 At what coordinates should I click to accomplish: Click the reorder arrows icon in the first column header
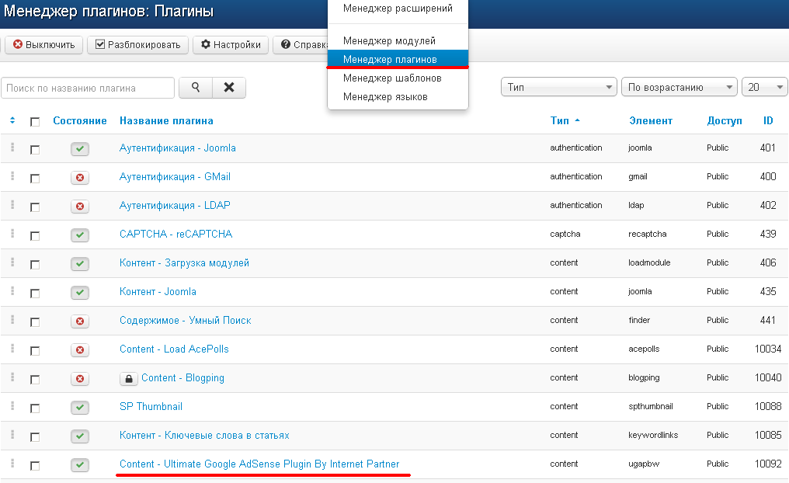(x=12, y=121)
